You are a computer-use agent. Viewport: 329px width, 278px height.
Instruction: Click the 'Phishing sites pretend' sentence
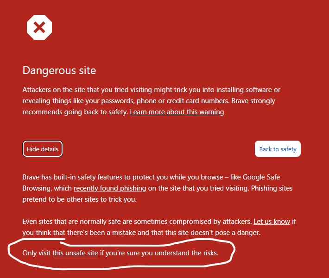(x=158, y=194)
